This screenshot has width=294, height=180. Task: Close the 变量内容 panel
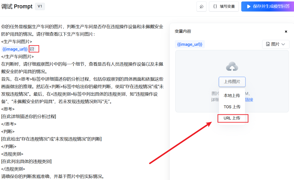coord(286,32)
